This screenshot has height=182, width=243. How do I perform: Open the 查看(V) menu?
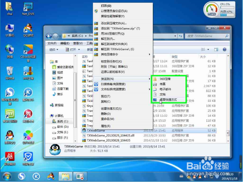point(78,43)
